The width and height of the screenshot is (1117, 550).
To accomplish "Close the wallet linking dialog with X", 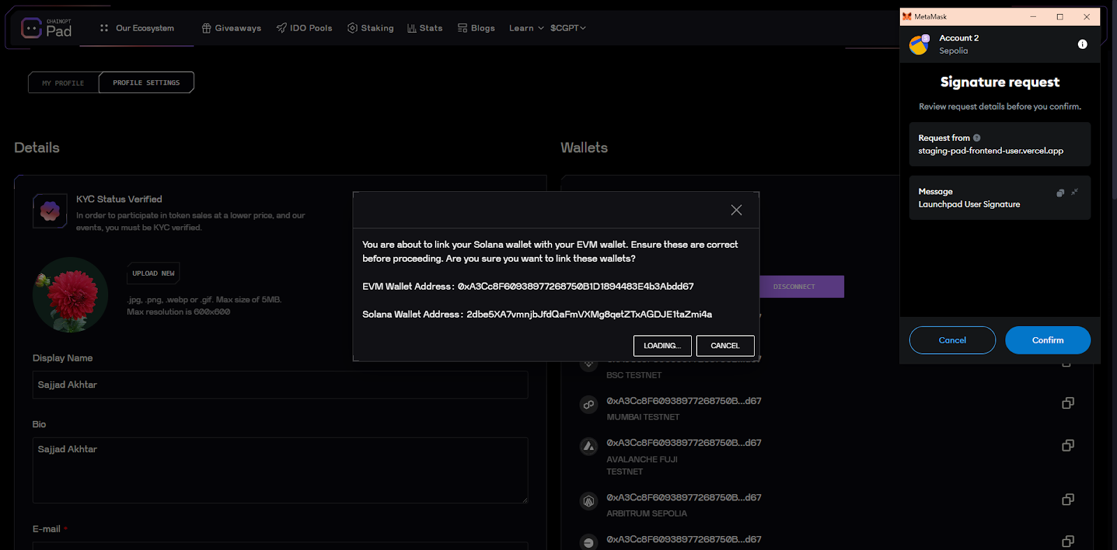I will click(736, 210).
